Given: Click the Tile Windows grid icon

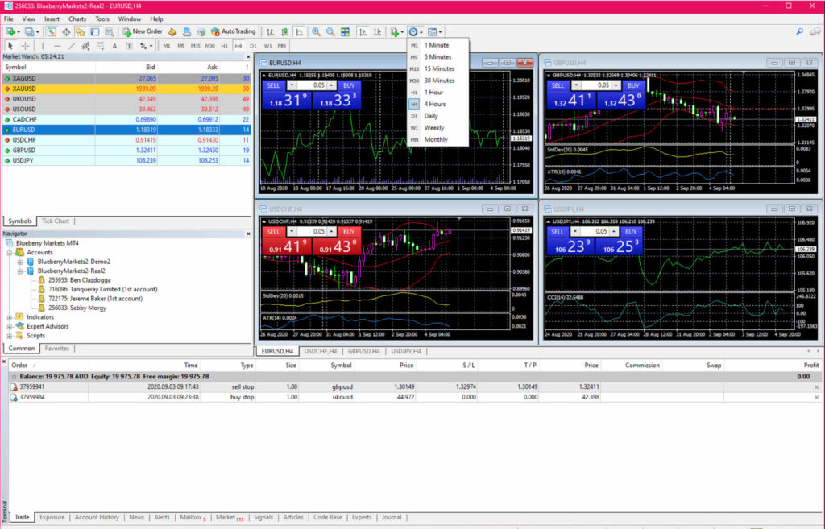Looking at the screenshot, I should [x=346, y=31].
